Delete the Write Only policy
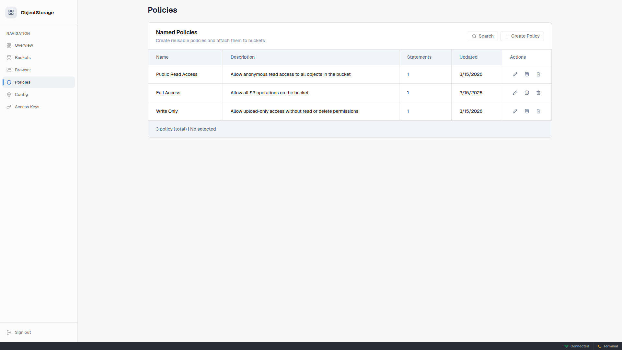622x350 pixels. click(538, 111)
